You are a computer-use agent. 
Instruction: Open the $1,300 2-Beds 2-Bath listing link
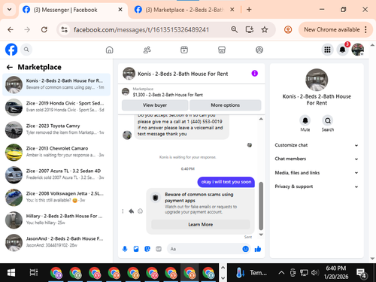168,95
